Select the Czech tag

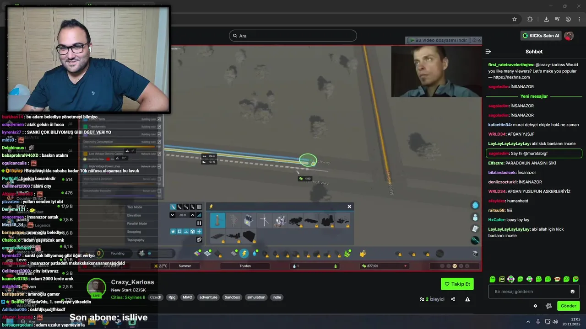coord(156,297)
